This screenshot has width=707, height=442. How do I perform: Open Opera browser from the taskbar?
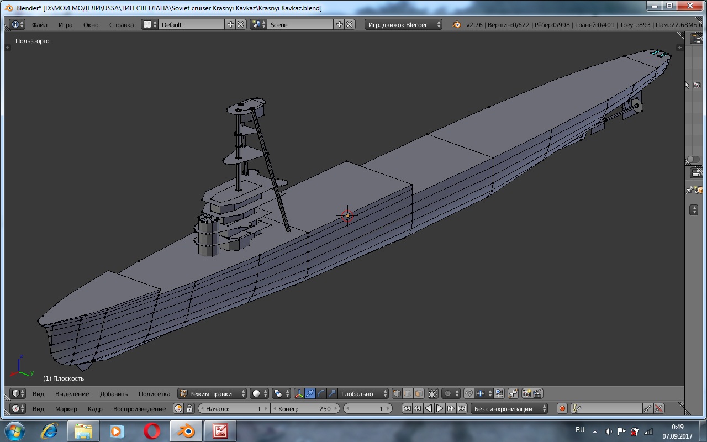pos(152,431)
